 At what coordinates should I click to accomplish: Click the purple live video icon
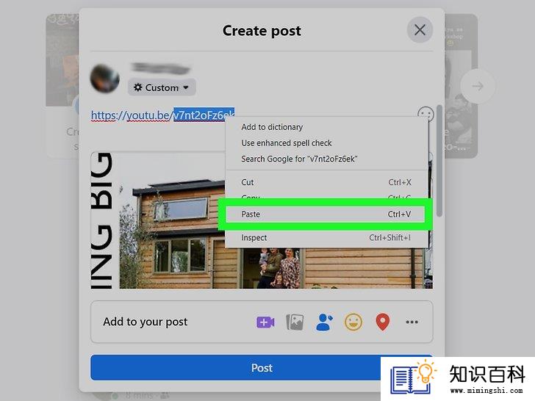tap(265, 322)
